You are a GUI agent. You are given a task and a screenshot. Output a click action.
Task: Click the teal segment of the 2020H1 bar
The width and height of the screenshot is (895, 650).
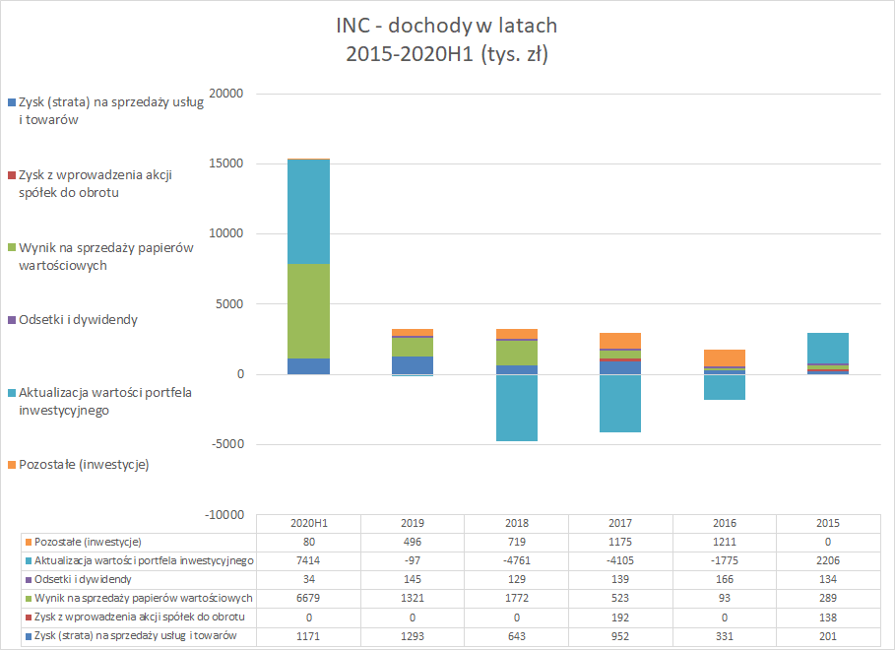(x=308, y=212)
